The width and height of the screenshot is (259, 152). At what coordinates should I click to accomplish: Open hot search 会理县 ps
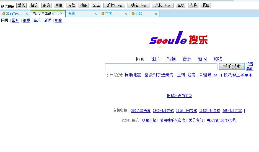tap(208, 75)
